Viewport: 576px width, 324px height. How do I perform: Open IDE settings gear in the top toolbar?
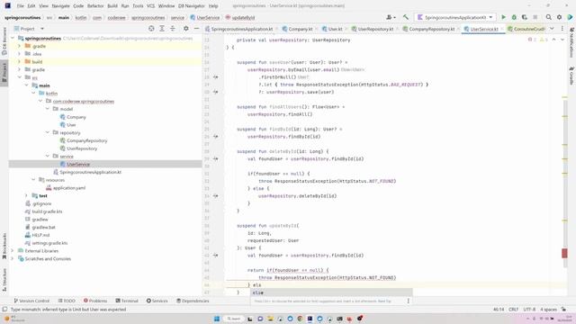(559, 17)
